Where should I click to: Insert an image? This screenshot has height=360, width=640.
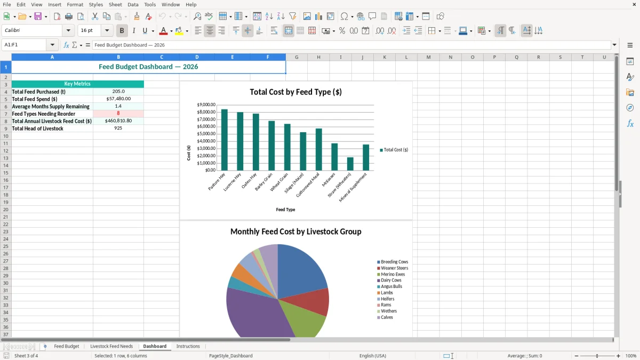pyautogui.click(x=307, y=17)
